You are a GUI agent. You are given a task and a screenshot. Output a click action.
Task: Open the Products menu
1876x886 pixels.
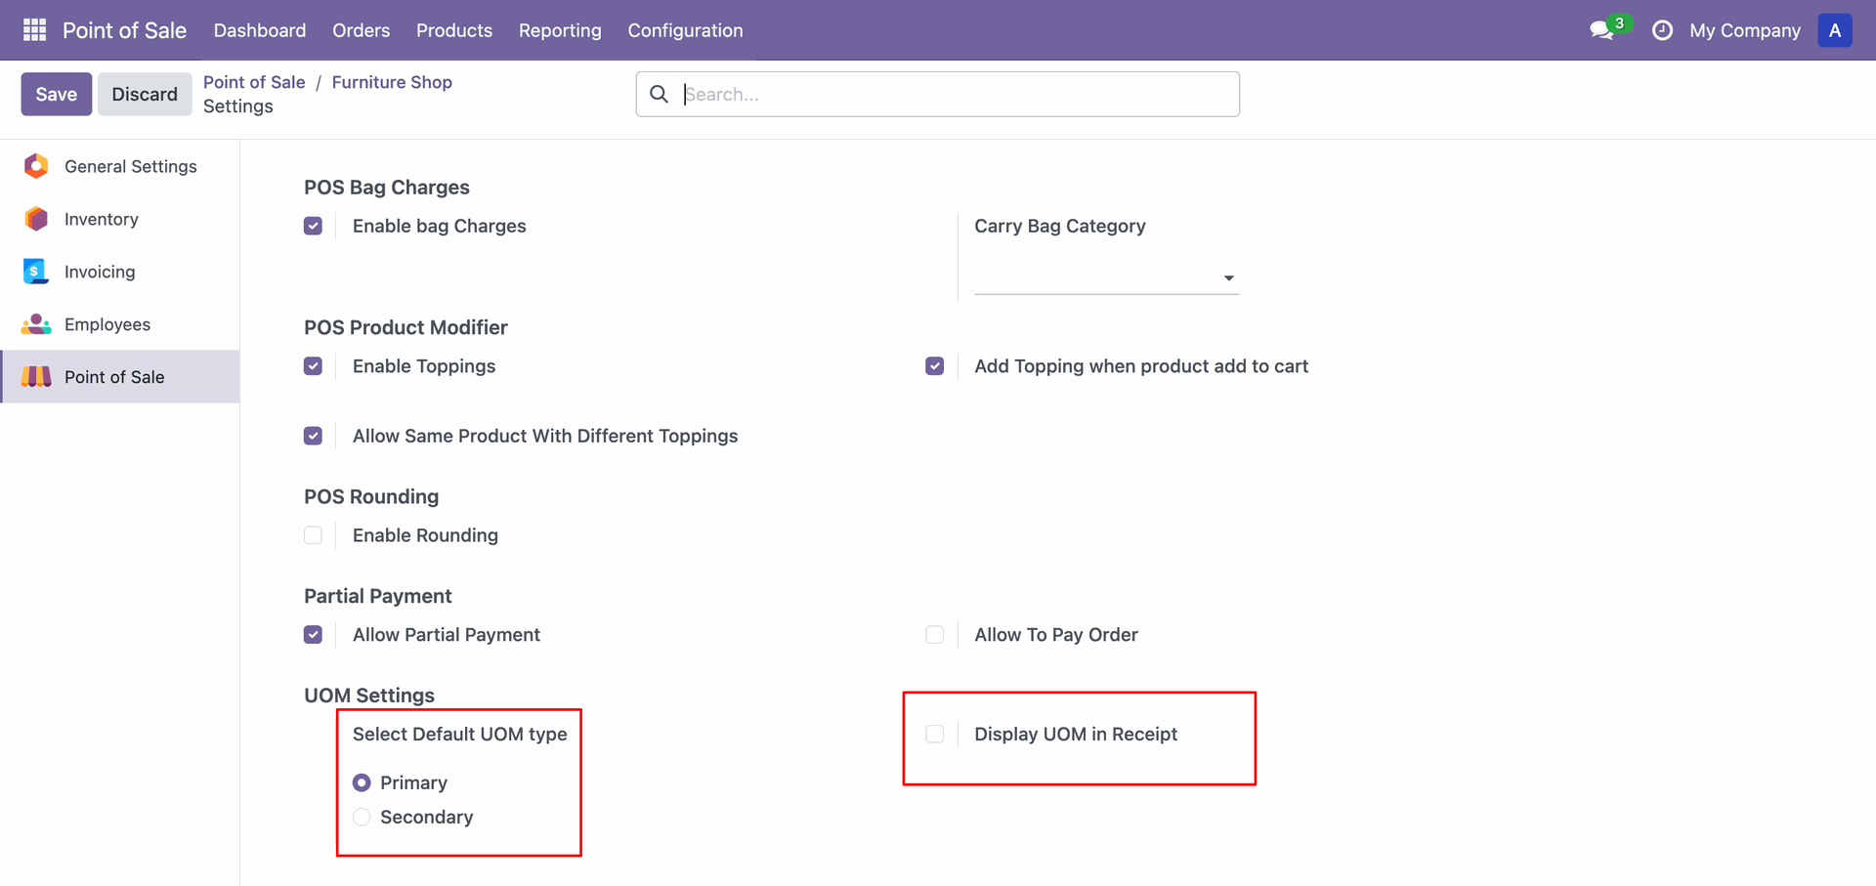click(x=454, y=30)
